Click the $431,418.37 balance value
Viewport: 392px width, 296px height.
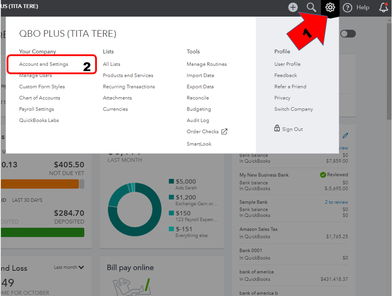[x=334, y=279]
